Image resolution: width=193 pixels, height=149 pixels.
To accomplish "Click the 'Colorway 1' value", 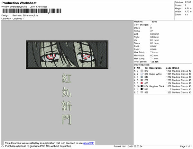I will [18, 19].
